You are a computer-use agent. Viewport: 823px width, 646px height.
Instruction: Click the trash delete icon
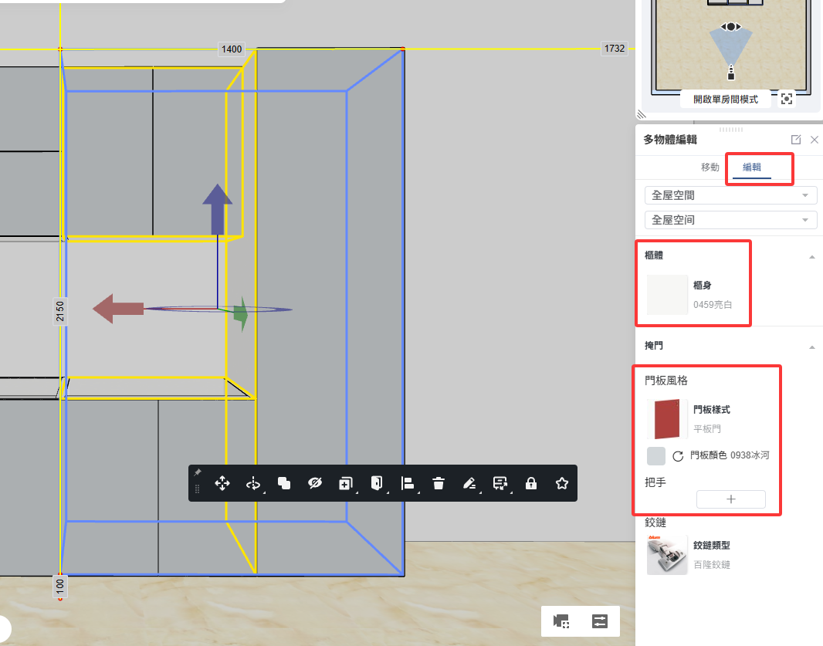pyautogui.click(x=439, y=484)
